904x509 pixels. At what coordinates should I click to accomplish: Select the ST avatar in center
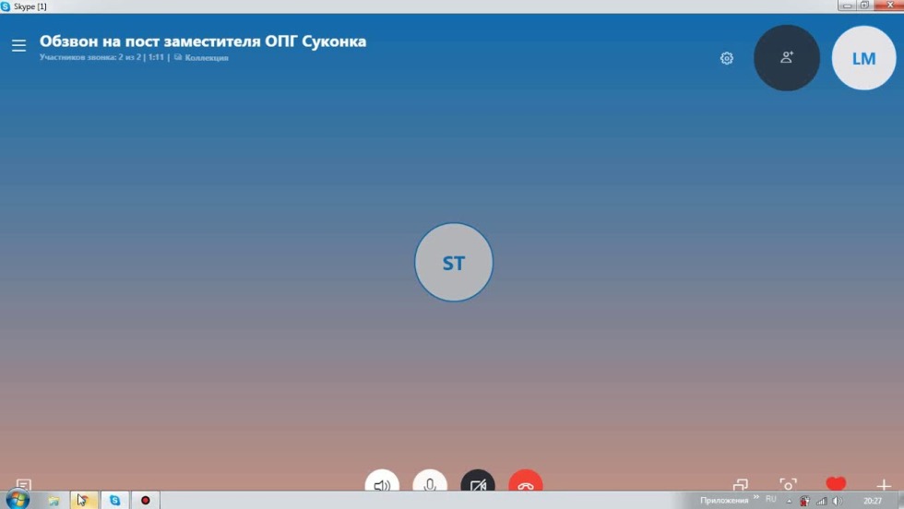(x=453, y=263)
